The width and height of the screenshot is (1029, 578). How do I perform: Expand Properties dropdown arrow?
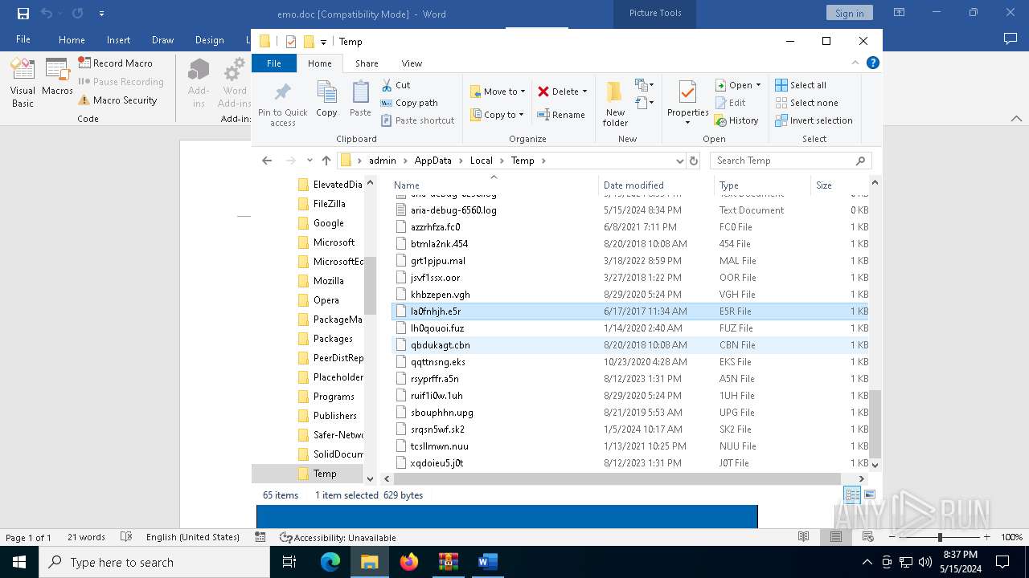[687, 123]
